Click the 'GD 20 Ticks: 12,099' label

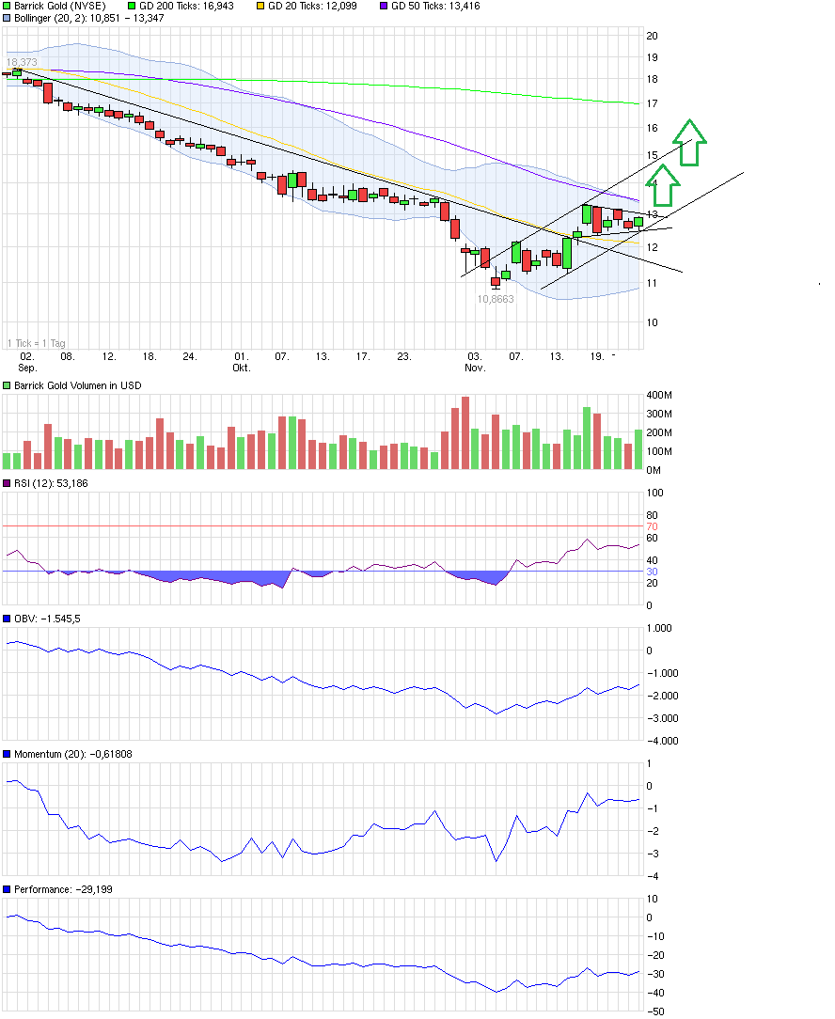tap(313, 6)
